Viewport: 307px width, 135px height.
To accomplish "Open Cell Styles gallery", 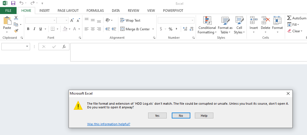I will coord(239,25).
